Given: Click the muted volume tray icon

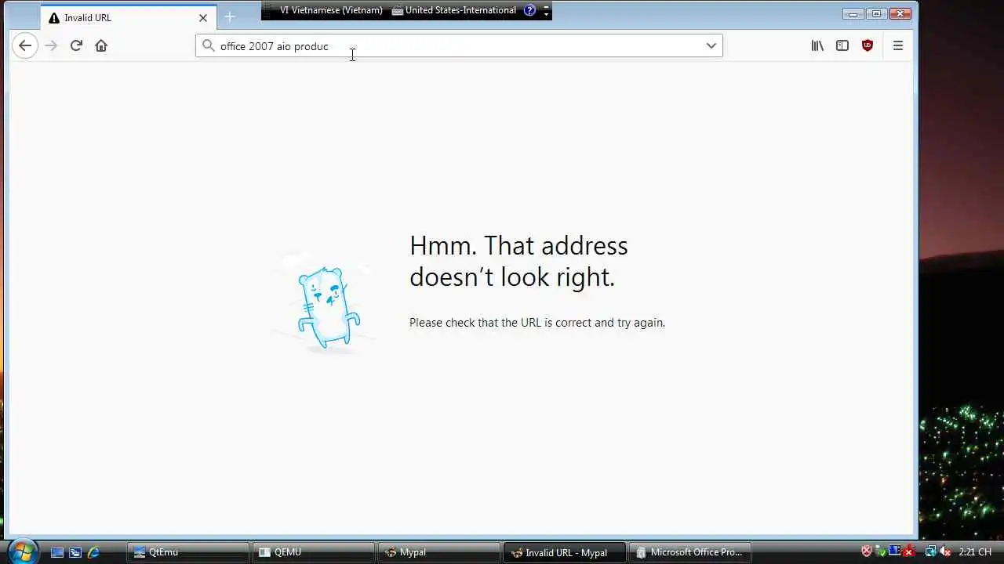Looking at the screenshot, I should 945,551.
